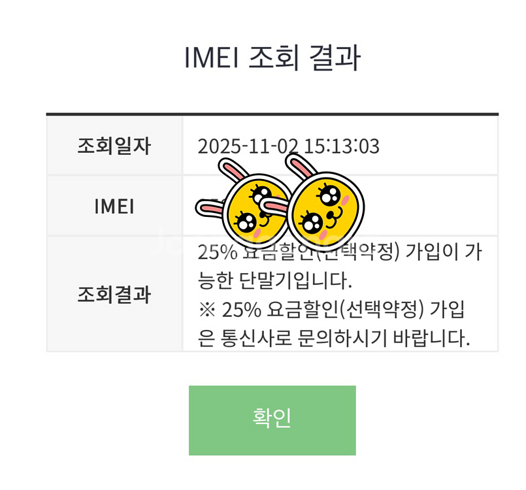Click the lookup date 2025-11-02 15:13:03
526x490 pixels.
tap(282, 145)
